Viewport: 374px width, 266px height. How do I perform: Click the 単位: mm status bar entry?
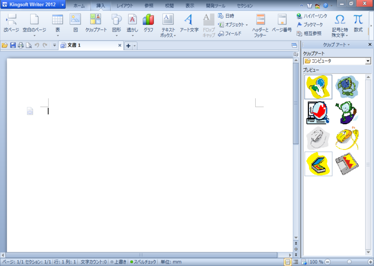pos(171,262)
